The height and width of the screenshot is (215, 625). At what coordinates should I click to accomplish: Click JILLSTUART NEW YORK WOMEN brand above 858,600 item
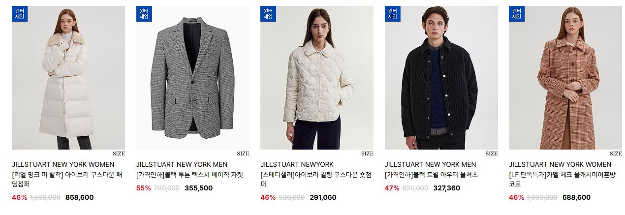click(63, 164)
